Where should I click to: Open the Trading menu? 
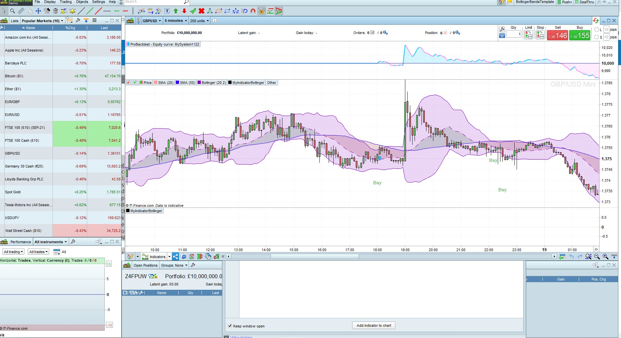pos(65,2)
